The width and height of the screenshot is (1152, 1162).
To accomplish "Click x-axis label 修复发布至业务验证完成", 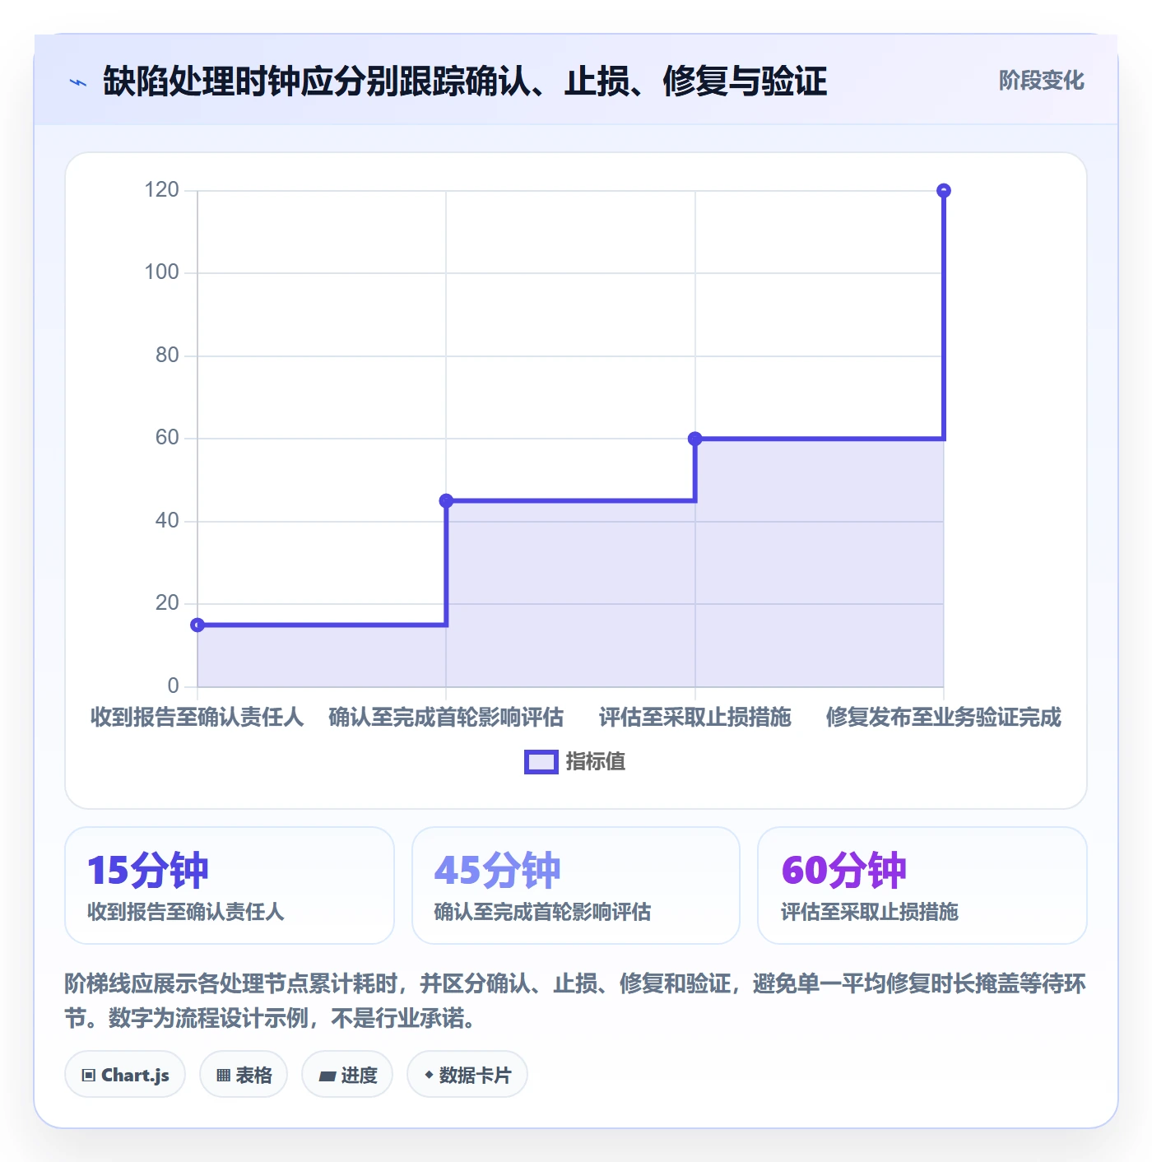I will [944, 717].
